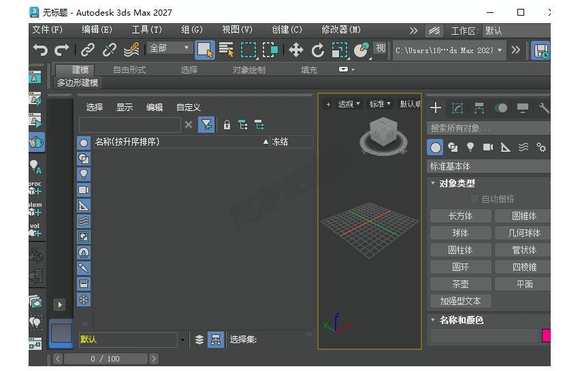Toggle display of lights filter

[x=84, y=174]
